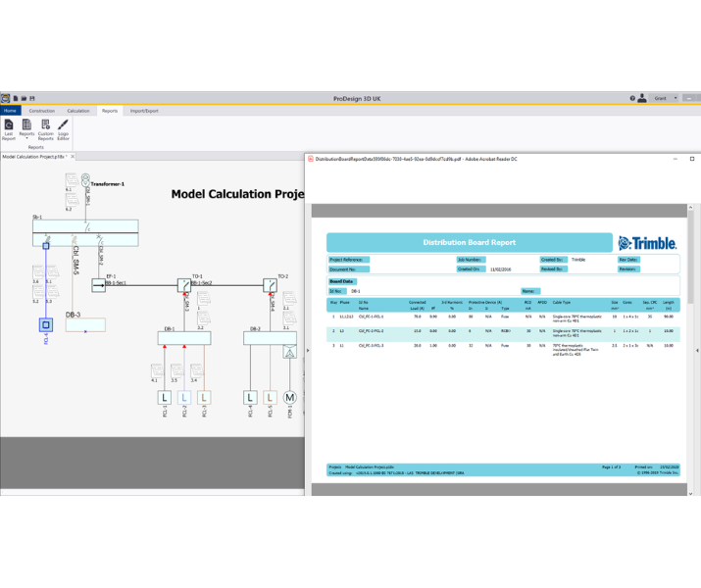Click the Last Report icon
This screenshot has height=588, width=701.
click(9, 129)
